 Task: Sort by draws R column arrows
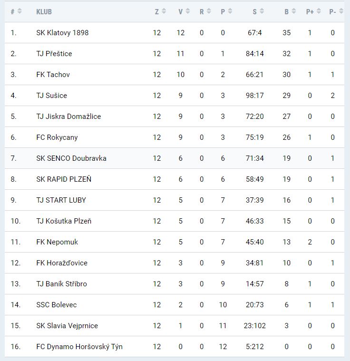click(x=208, y=11)
